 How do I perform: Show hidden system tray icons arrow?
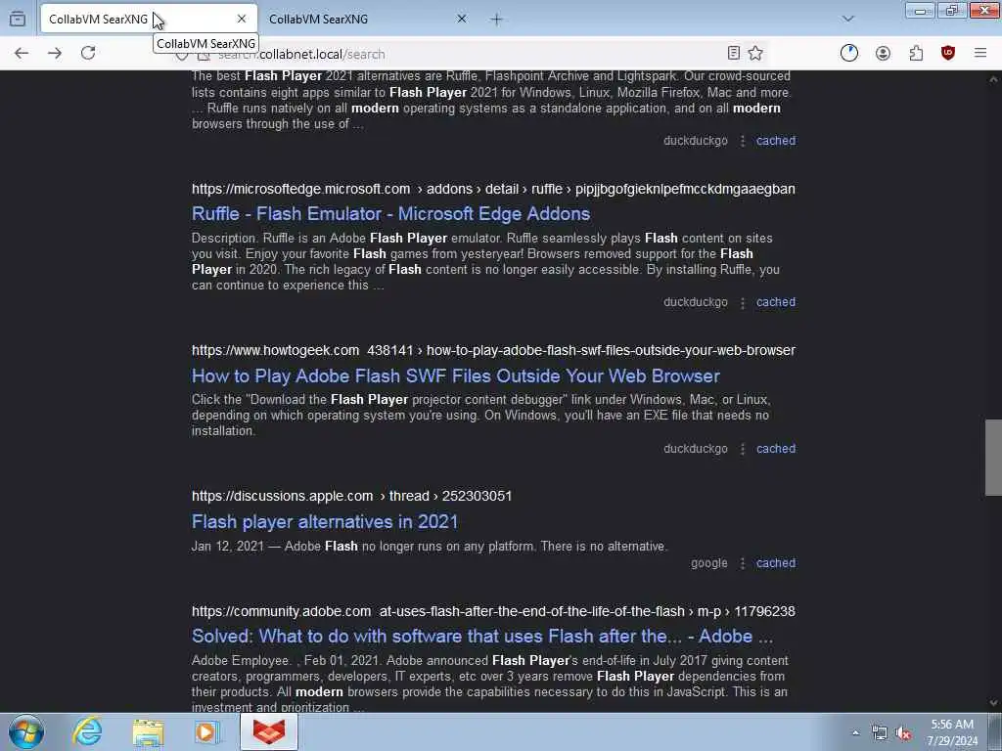(x=855, y=732)
